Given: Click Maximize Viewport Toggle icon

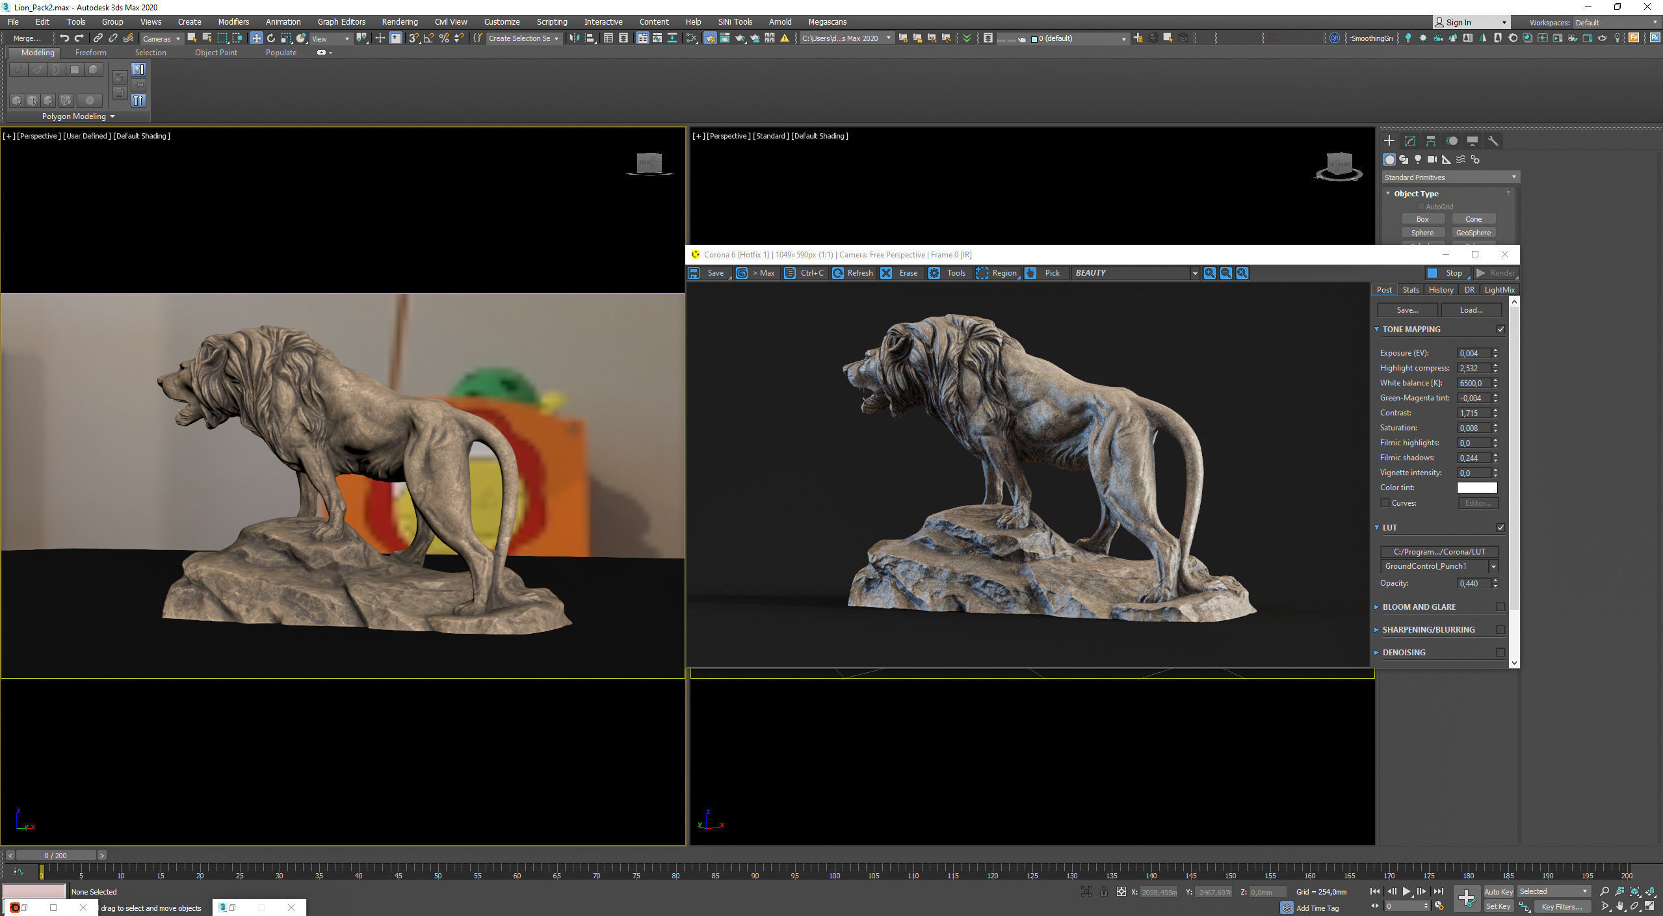Looking at the screenshot, I should point(1650,906).
